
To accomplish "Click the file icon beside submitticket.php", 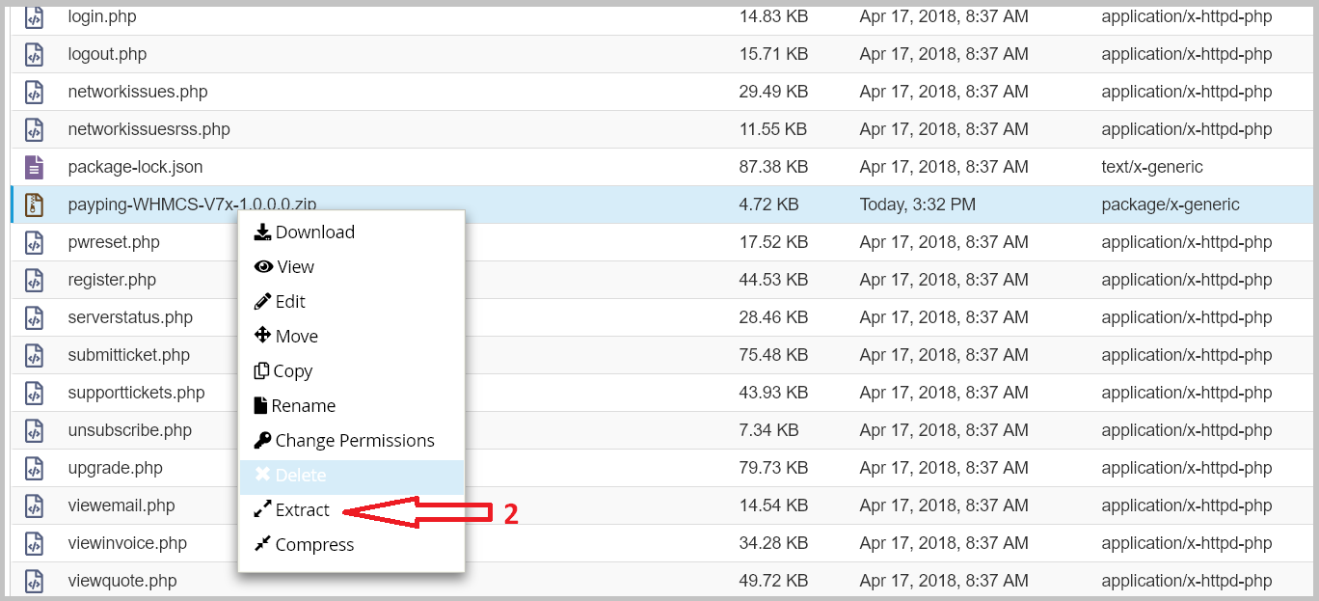I will (34, 356).
